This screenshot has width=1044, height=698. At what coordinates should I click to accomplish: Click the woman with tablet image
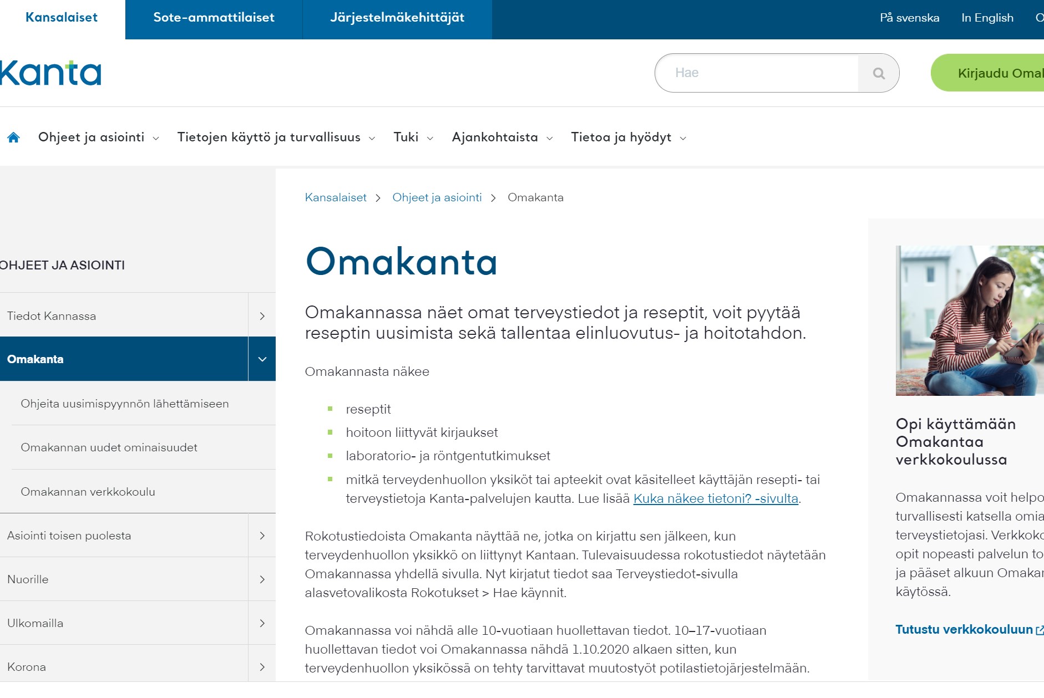coord(970,320)
